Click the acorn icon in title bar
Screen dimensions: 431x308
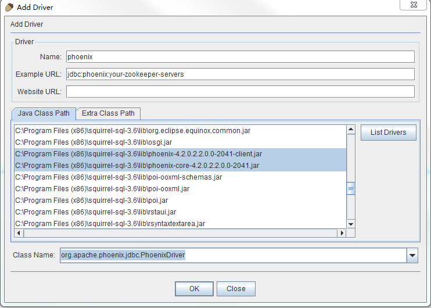tap(9, 7)
